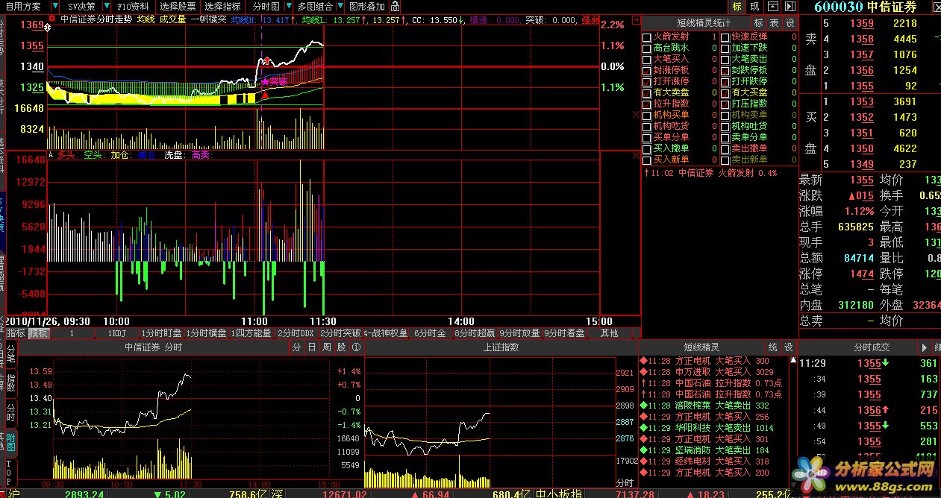941x498 pixels.
Task: Uncheck the 拉升指数 checkbox
Action: 647,104
